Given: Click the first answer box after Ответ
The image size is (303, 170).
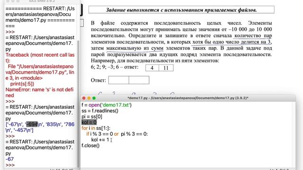Looking at the screenshot, I should [x=118, y=80].
